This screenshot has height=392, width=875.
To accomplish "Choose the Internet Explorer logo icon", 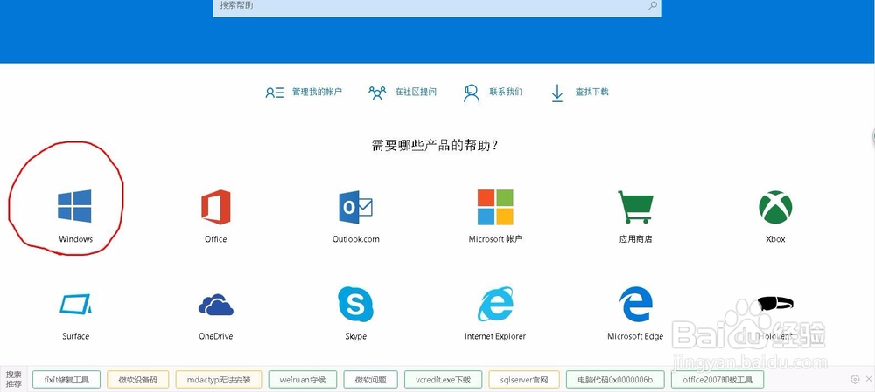I will [x=495, y=304].
